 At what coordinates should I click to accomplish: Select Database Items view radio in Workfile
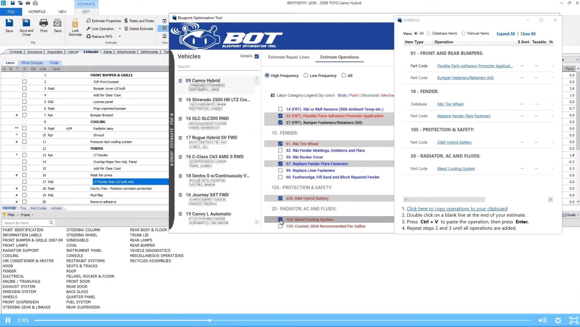click(429, 34)
